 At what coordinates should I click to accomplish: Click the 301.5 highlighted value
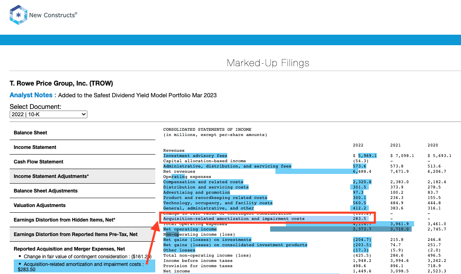click(x=359, y=187)
